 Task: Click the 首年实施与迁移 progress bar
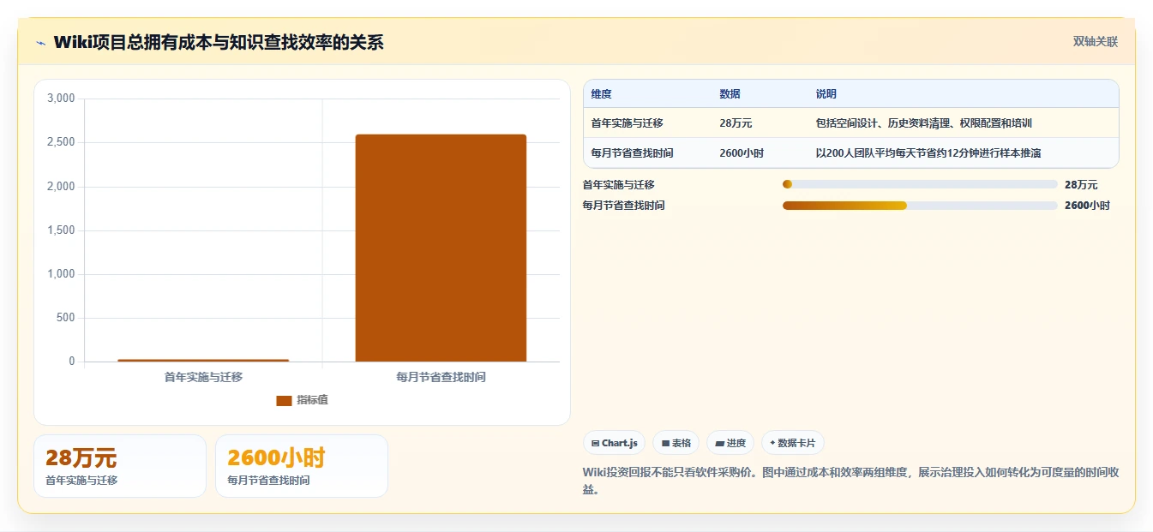(x=920, y=184)
